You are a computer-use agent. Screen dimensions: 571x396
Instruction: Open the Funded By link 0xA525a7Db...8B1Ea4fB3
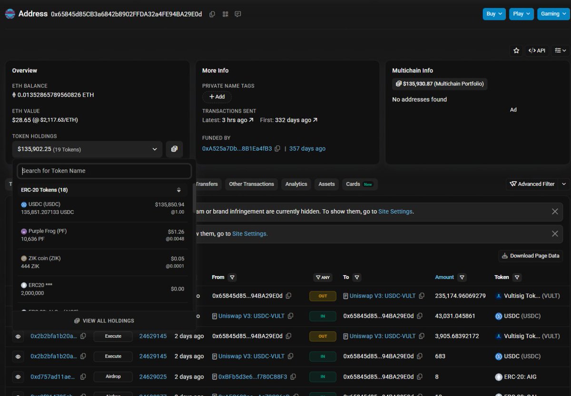(237, 149)
